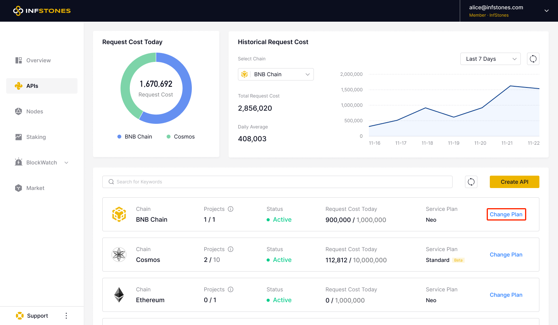Click the search magnifier icon
Image resolution: width=558 pixels, height=325 pixels.
coord(111,182)
